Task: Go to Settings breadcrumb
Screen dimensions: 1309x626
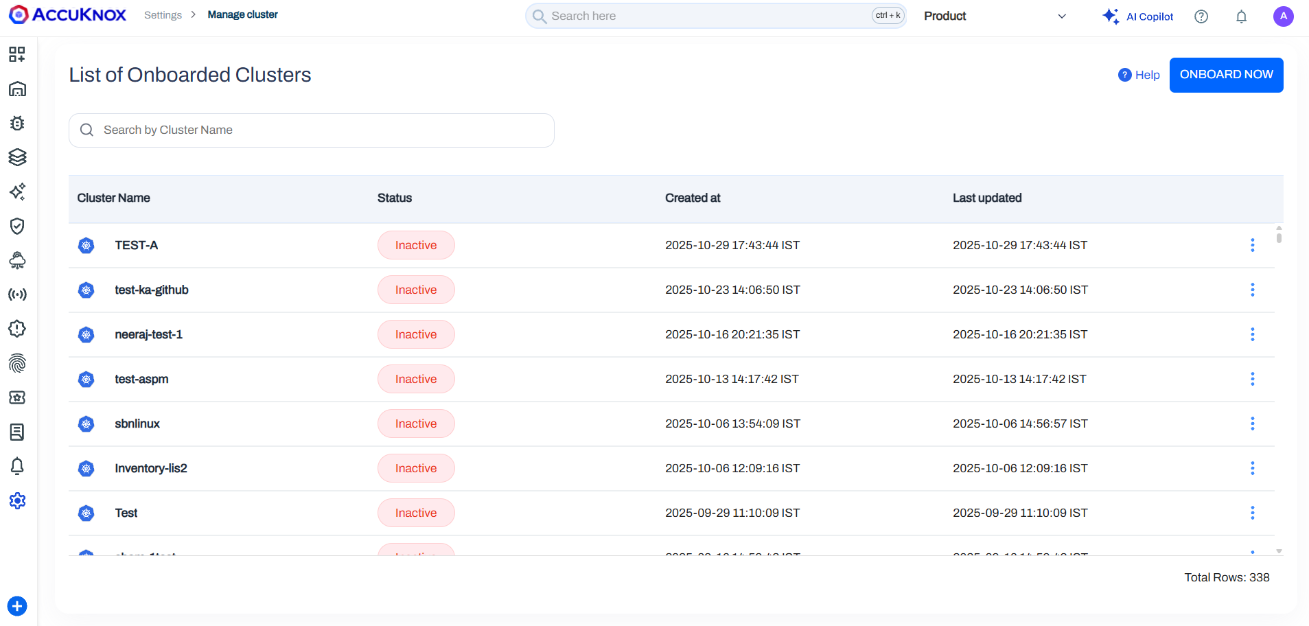Action: 163,15
